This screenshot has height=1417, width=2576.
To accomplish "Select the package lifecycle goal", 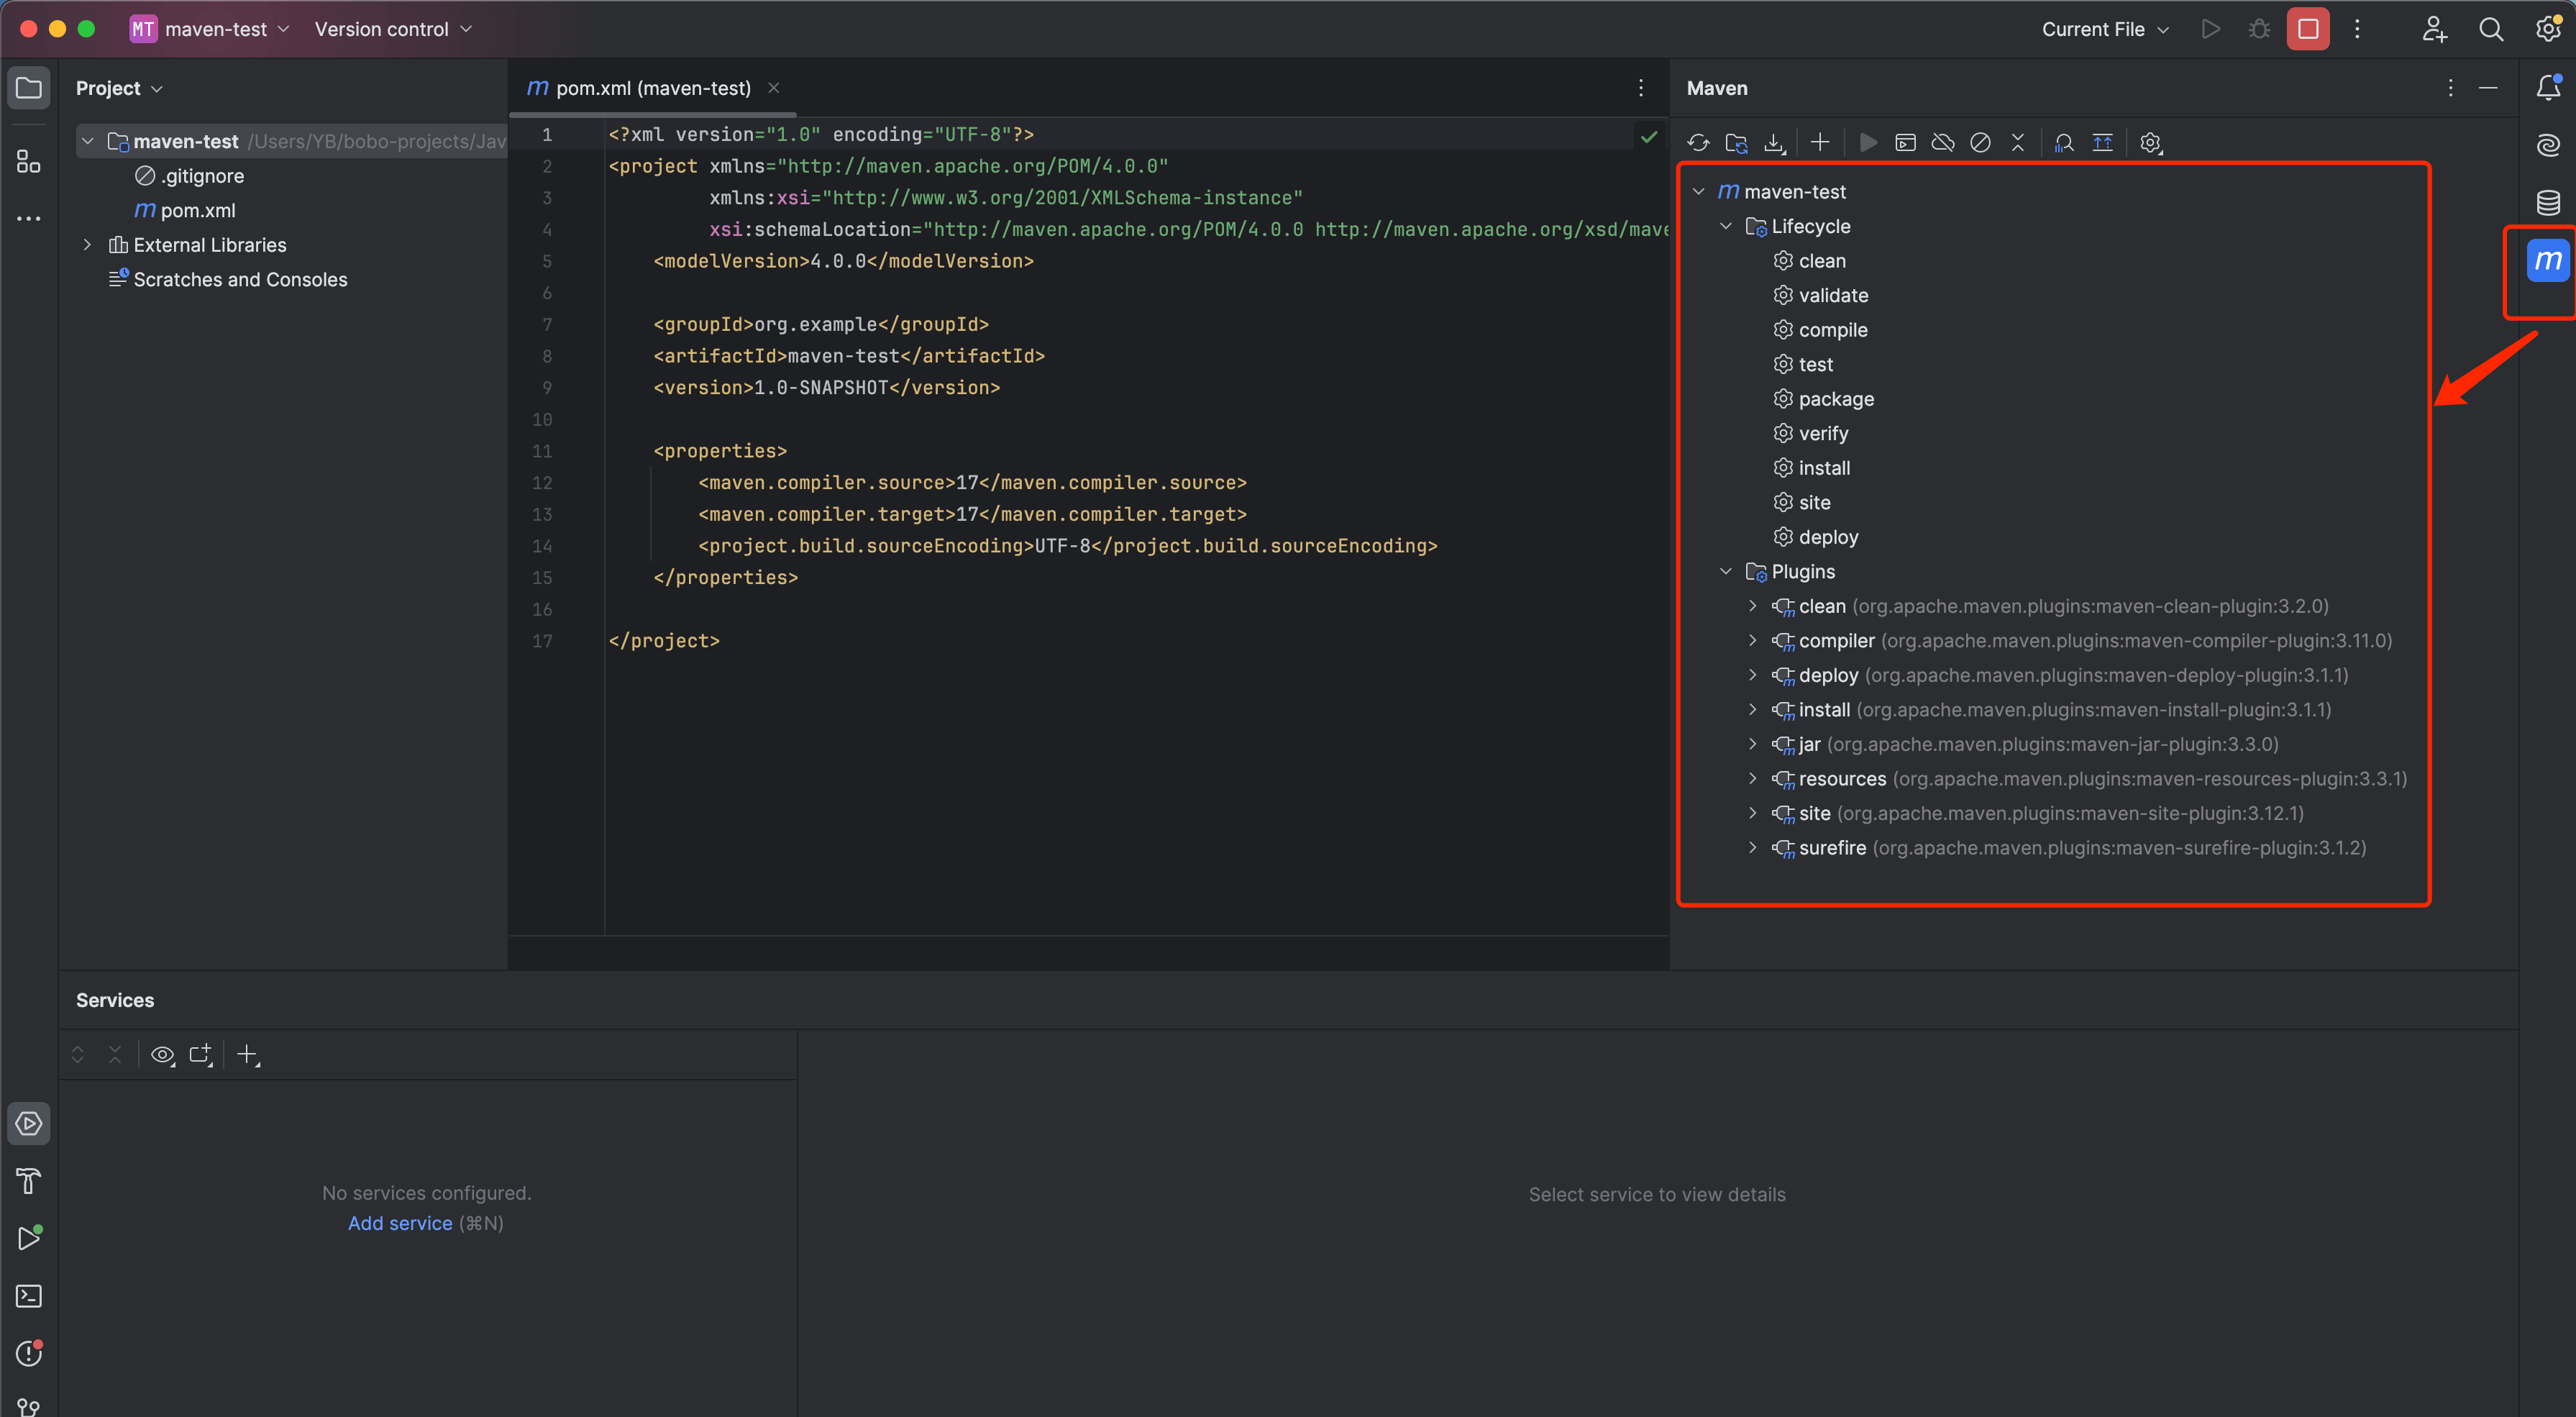I will point(1836,399).
